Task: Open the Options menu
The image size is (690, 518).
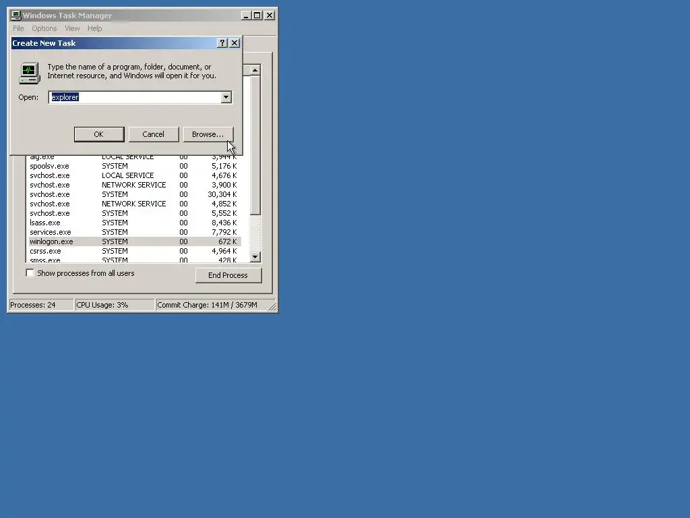Action: tap(44, 28)
